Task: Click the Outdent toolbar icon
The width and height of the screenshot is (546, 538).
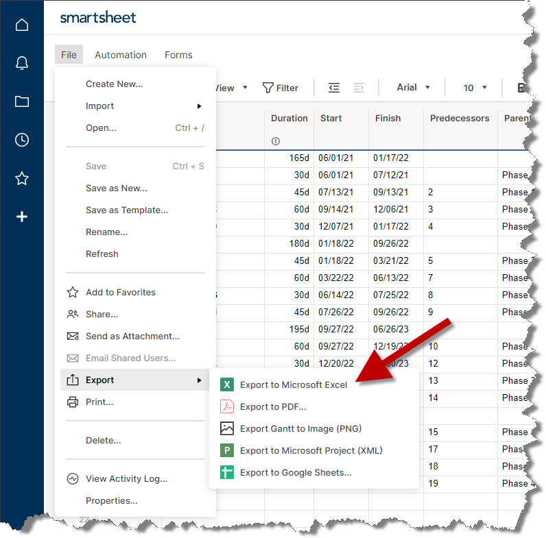Action: point(334,88)
